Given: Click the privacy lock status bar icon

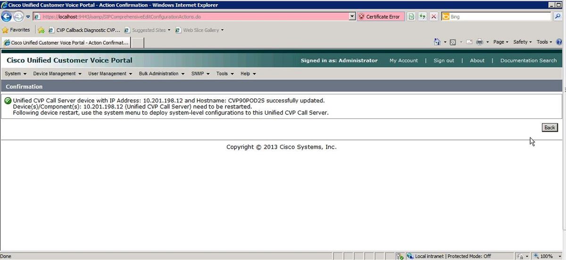Looking at the screenshot, I should (x=520, y=256).
